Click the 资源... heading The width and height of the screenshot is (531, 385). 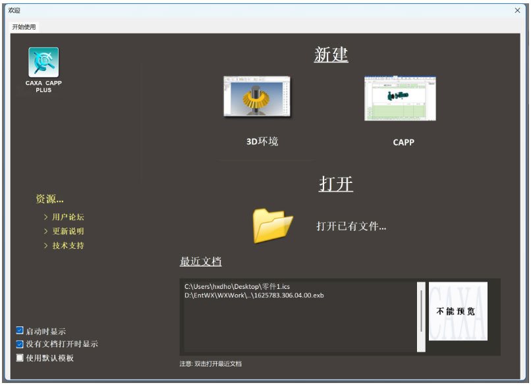click(50, 199)
